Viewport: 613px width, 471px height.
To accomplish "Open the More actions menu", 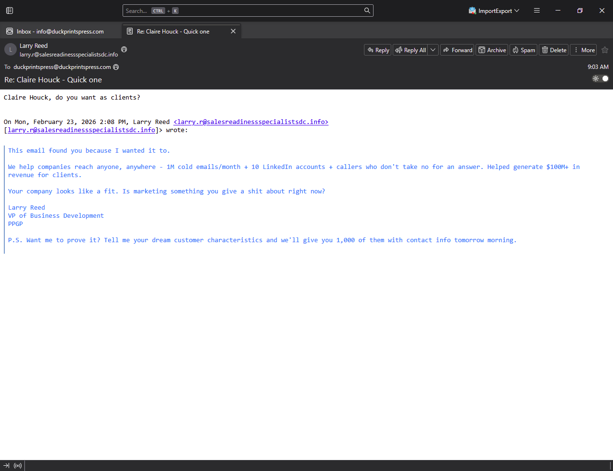I will [583, 50].
